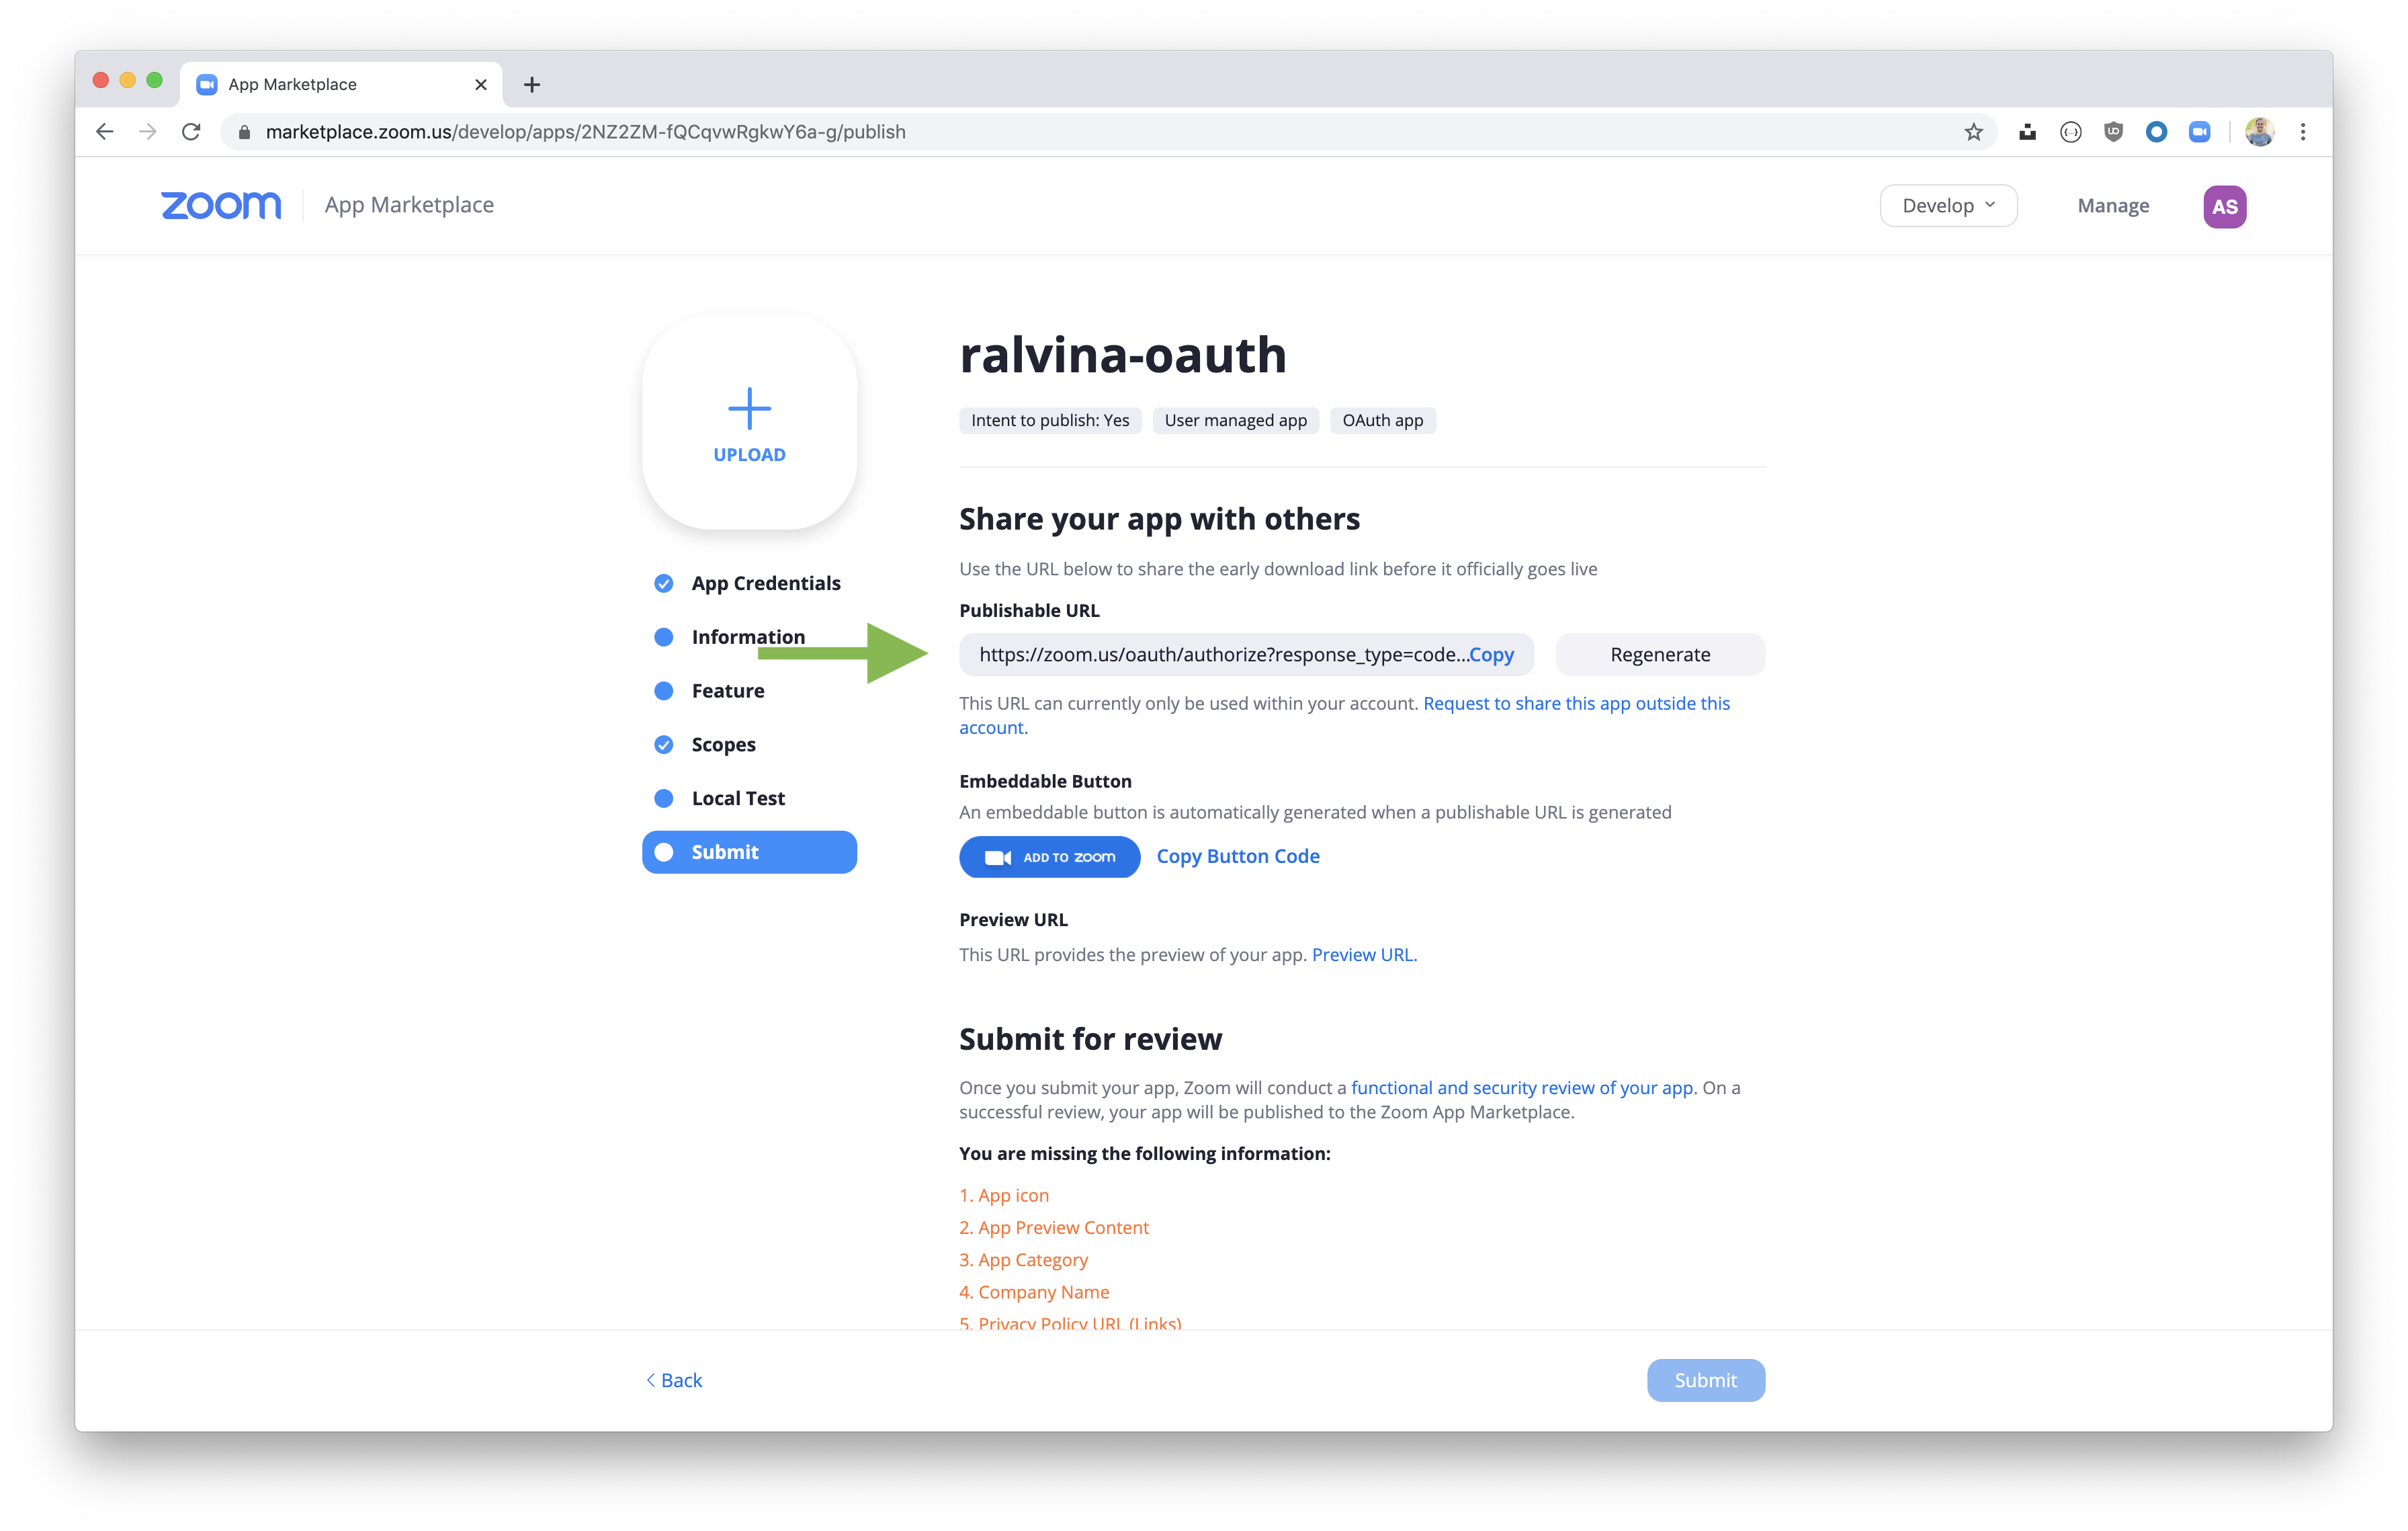Click missing item App Preview Content
The image size is (2408, 1531).
pos(1054,1227)
